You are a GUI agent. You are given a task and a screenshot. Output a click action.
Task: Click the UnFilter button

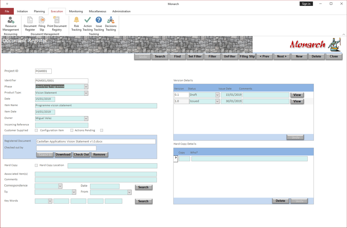(x=230, y=56)
